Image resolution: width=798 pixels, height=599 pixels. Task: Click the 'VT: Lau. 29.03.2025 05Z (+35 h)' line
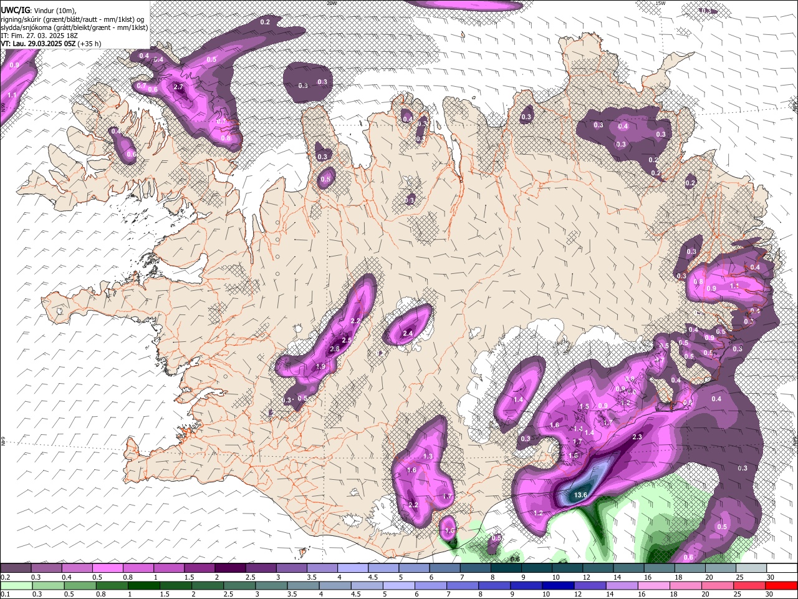point(51,44)
